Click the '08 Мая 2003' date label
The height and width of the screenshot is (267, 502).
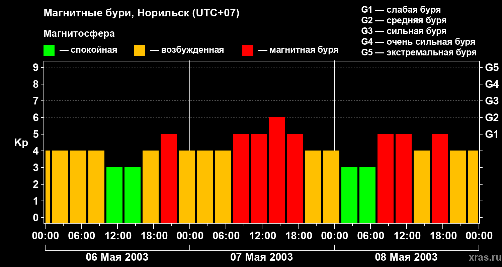click(x=406, y=257)
